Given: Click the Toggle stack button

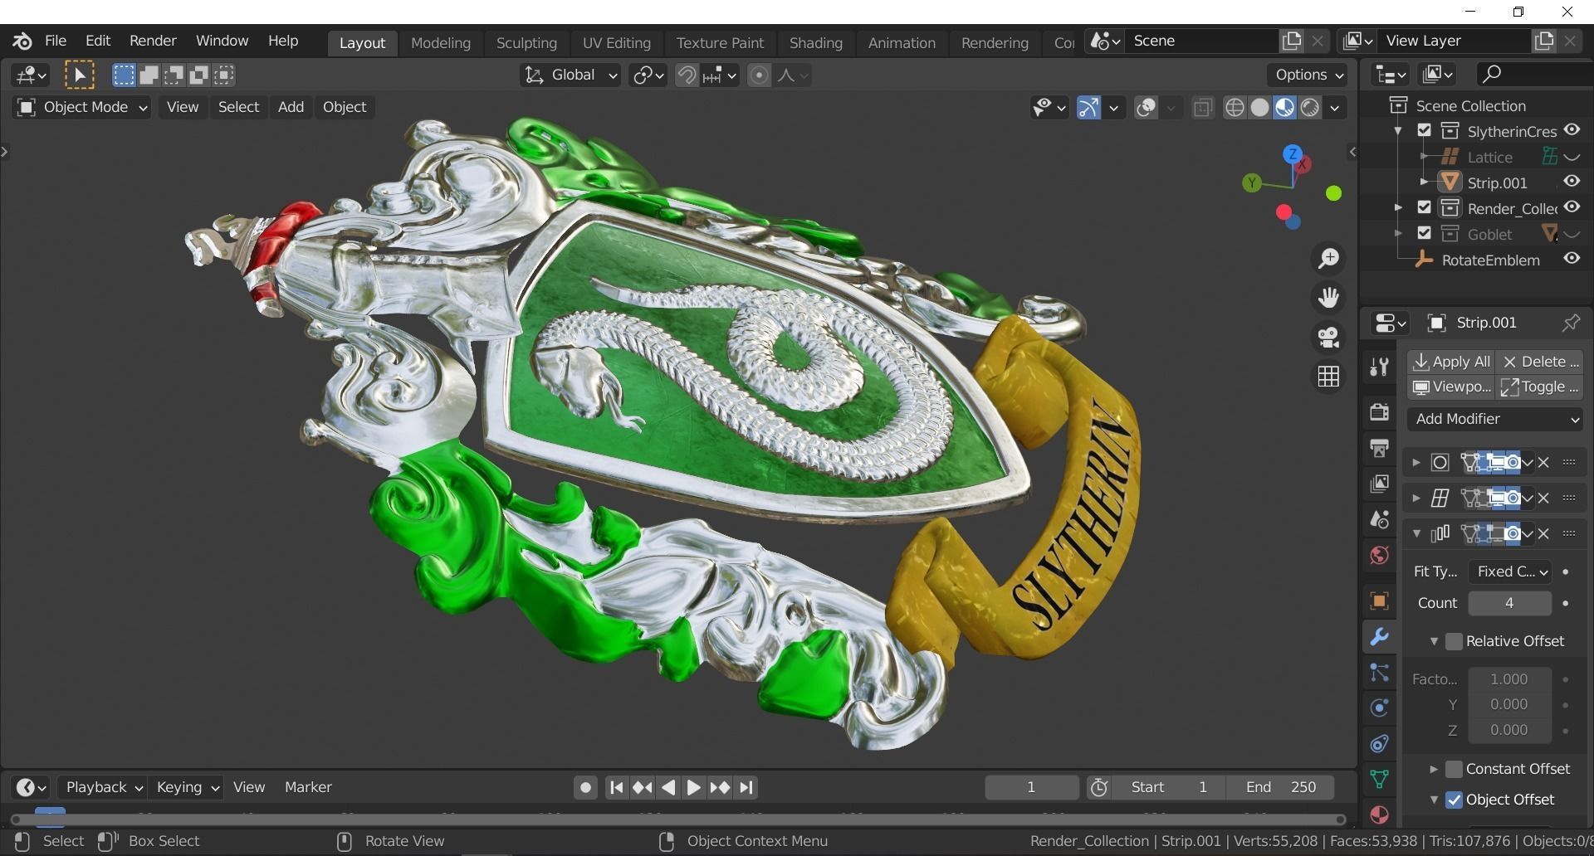Looking at the screenshot, I should (1540, 387).
